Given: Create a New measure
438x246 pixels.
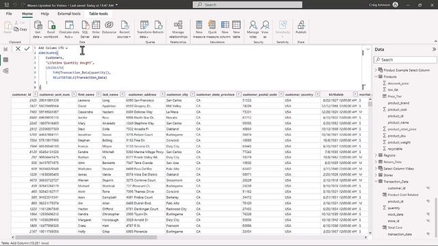Looking at the screenshot, I should (x=199, y=29).
